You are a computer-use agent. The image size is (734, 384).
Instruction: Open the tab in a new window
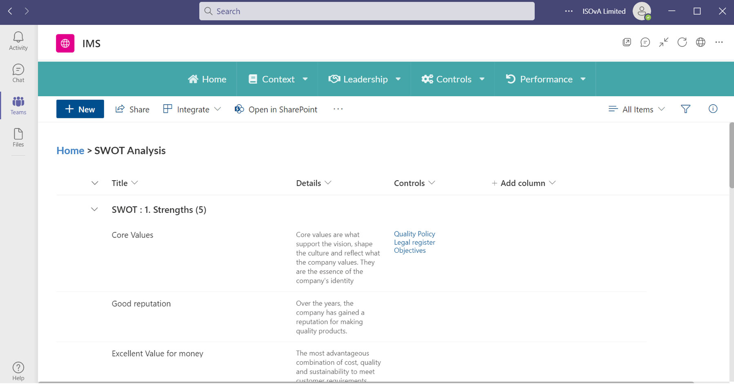[627, 42]
